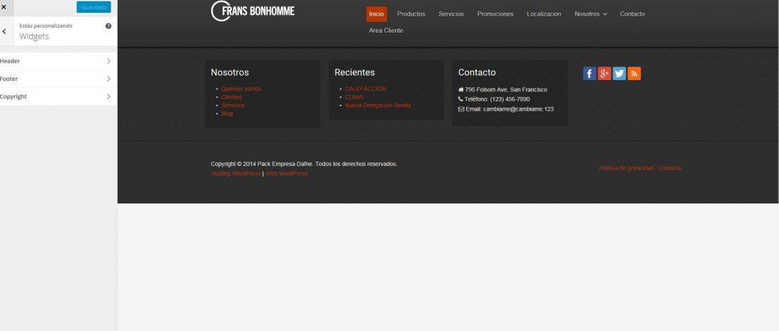Click the Recientes widget heading
779x331 pixels.
355,72
